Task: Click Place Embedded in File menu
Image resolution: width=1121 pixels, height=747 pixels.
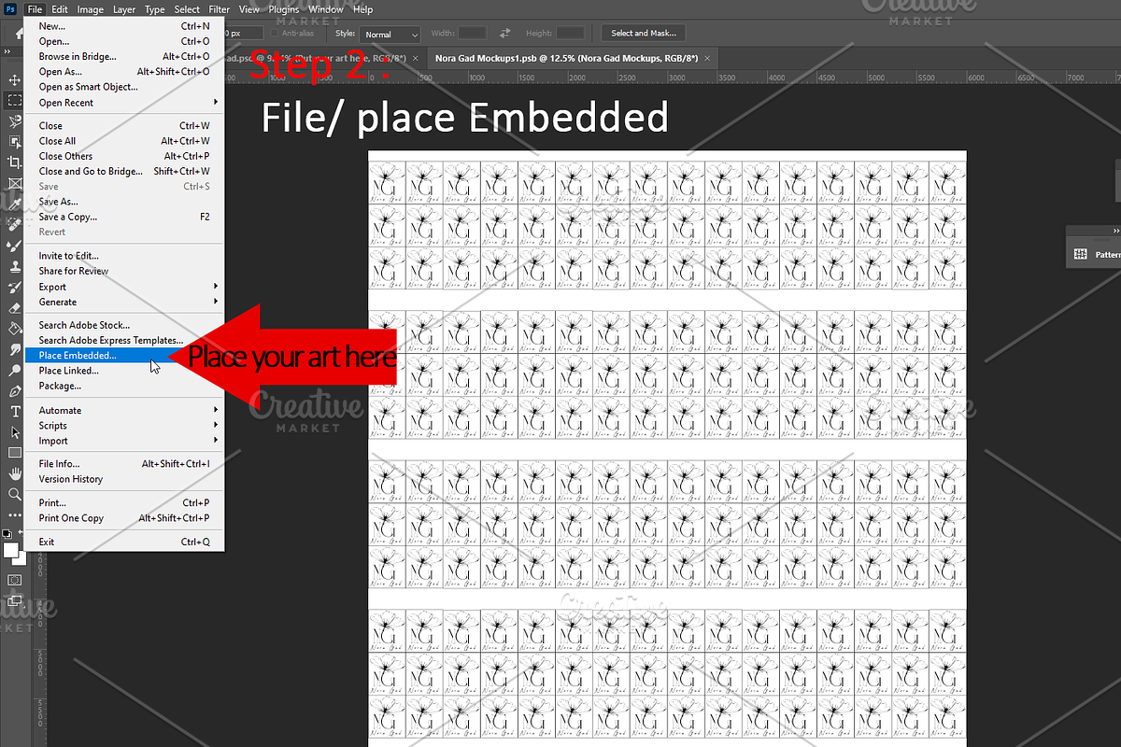Action: click(x=78, y=356)
